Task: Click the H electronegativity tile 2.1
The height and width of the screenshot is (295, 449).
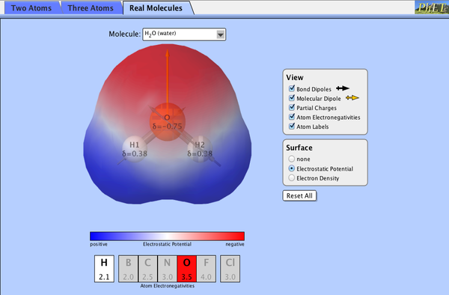Action: pos(104,269)
